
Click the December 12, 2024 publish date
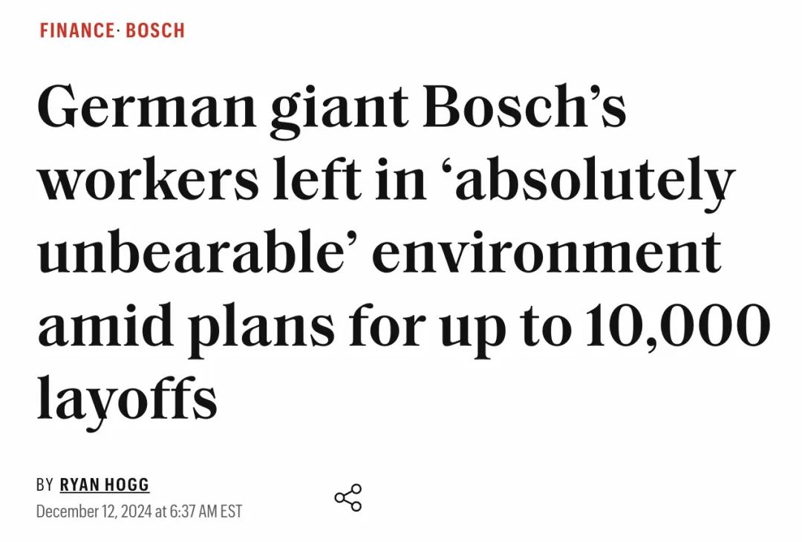[x=94, y=512]
